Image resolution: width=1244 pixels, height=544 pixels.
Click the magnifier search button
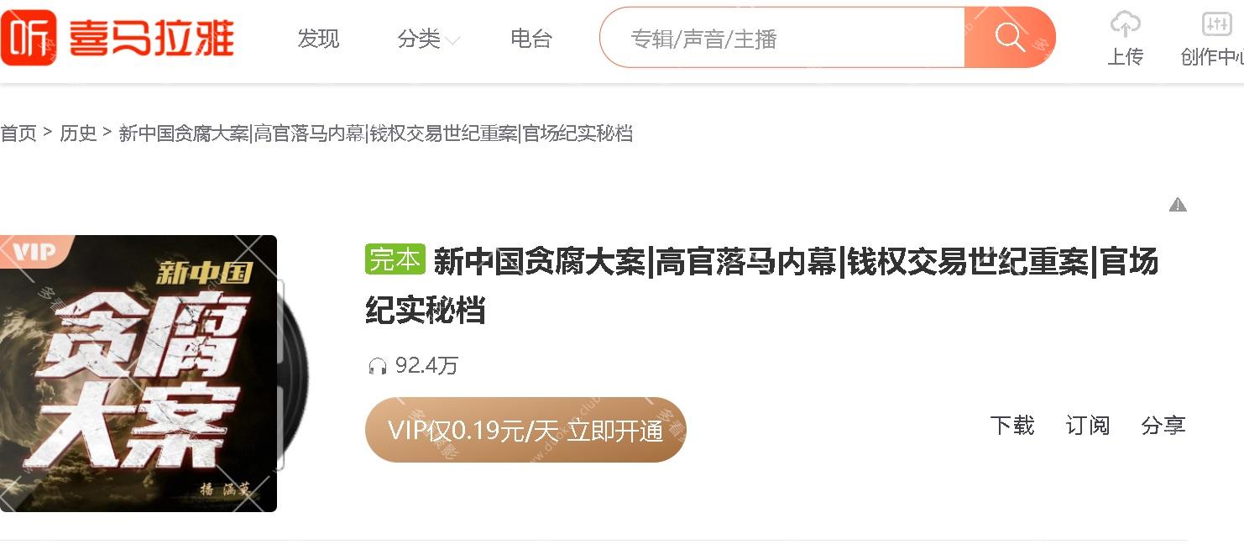pos(1010,38)
